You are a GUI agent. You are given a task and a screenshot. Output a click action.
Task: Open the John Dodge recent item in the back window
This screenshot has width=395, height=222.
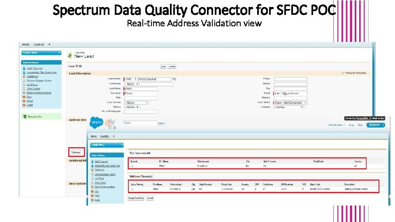(x=33, y=89)
